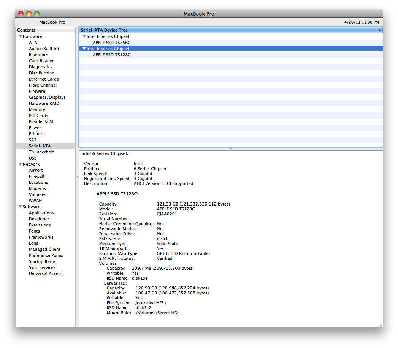This screenshot has width=398, height=348.
Task: Select Fonts under Software
Action: 34,231
